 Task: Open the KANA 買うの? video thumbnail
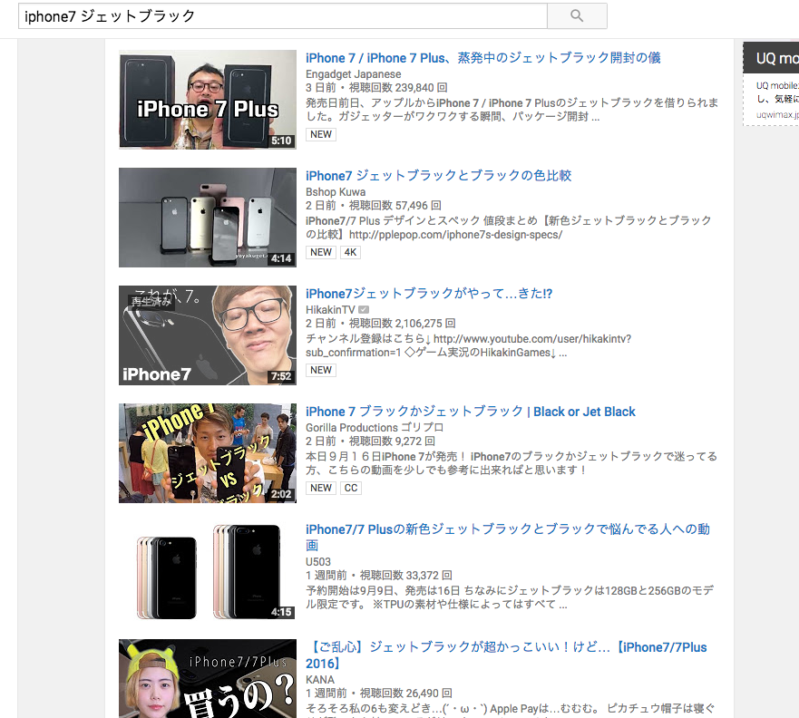coord(208,678)
